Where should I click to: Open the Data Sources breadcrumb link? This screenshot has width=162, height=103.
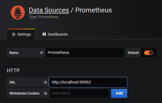click(49, 10)
